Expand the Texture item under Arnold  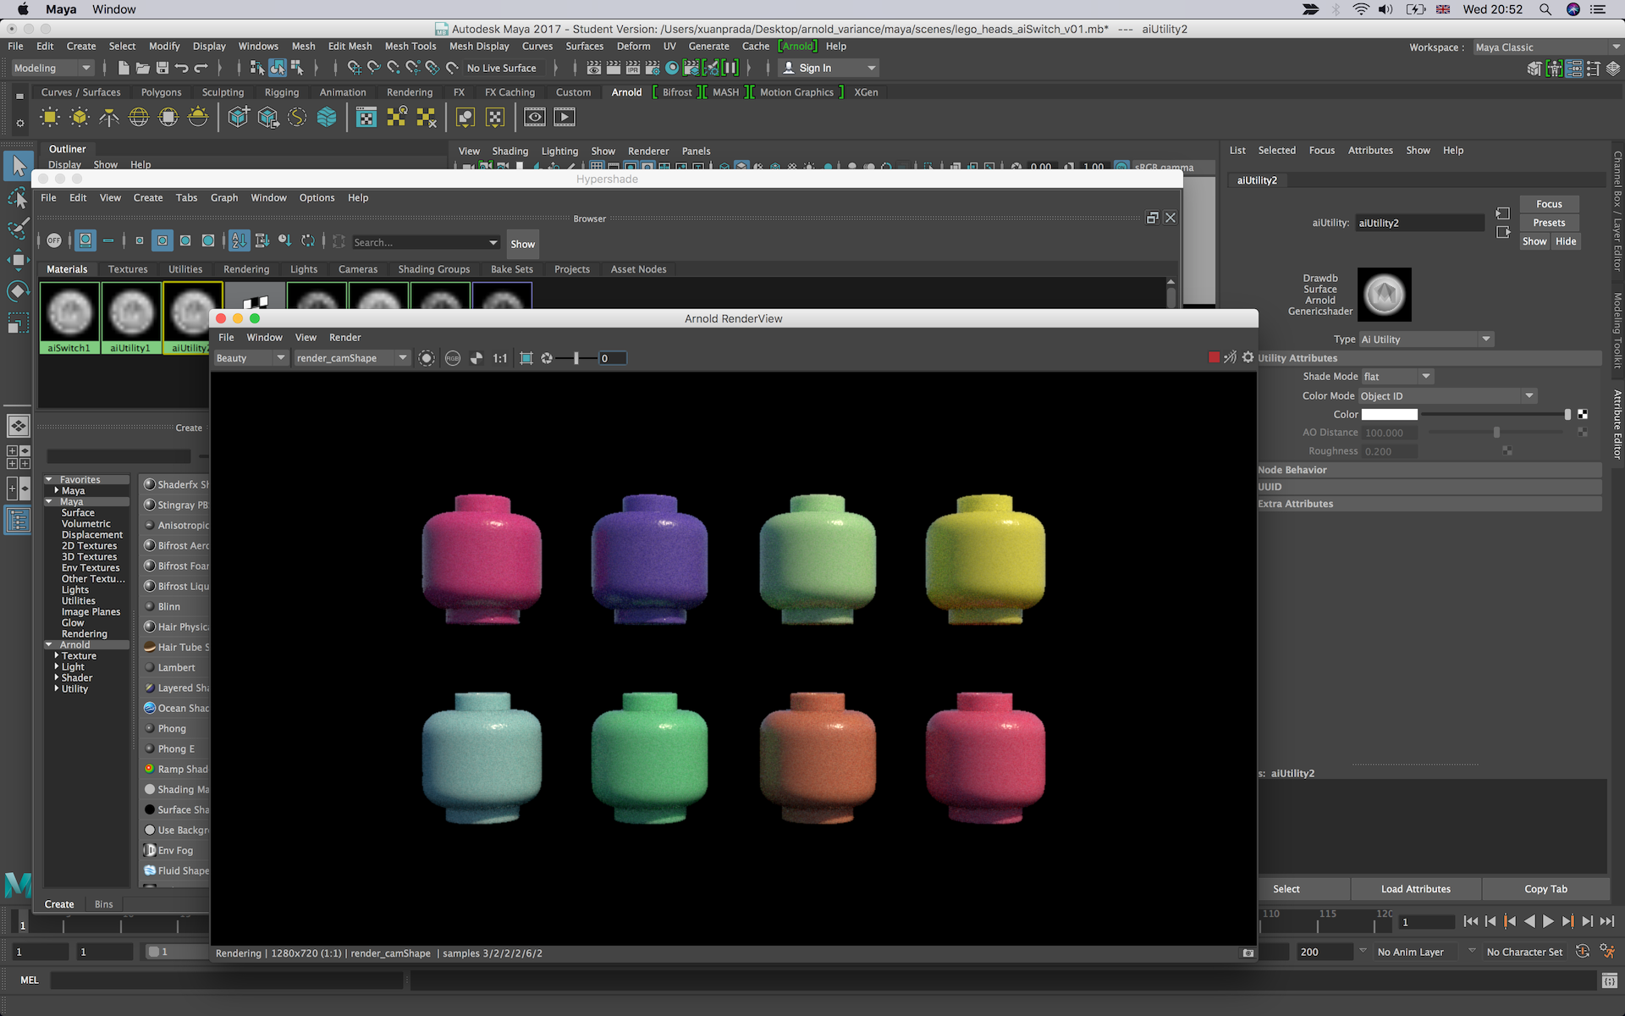click(x=57, y=656)
